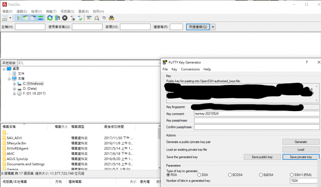Toggle synchronized browsing icon
Image resolution: width=321 pixels, height=187 pixels.
(104, 18)
